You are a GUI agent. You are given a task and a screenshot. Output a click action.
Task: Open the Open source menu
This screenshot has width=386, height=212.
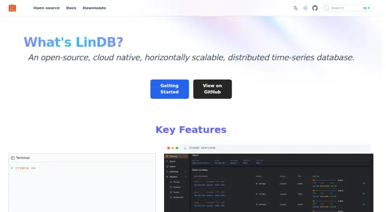click(46, 8)
